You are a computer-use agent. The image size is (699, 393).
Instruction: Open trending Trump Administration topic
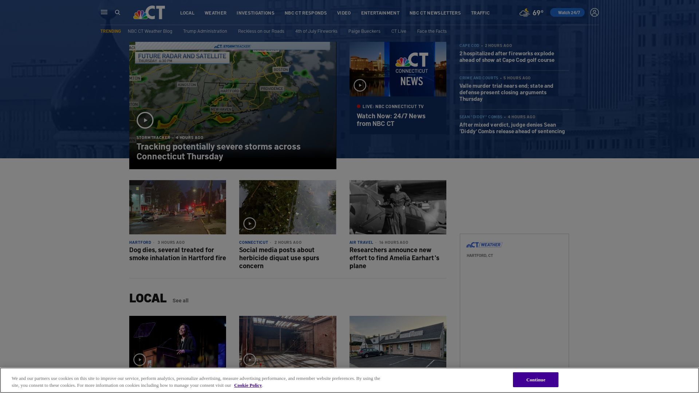(205, 31)
